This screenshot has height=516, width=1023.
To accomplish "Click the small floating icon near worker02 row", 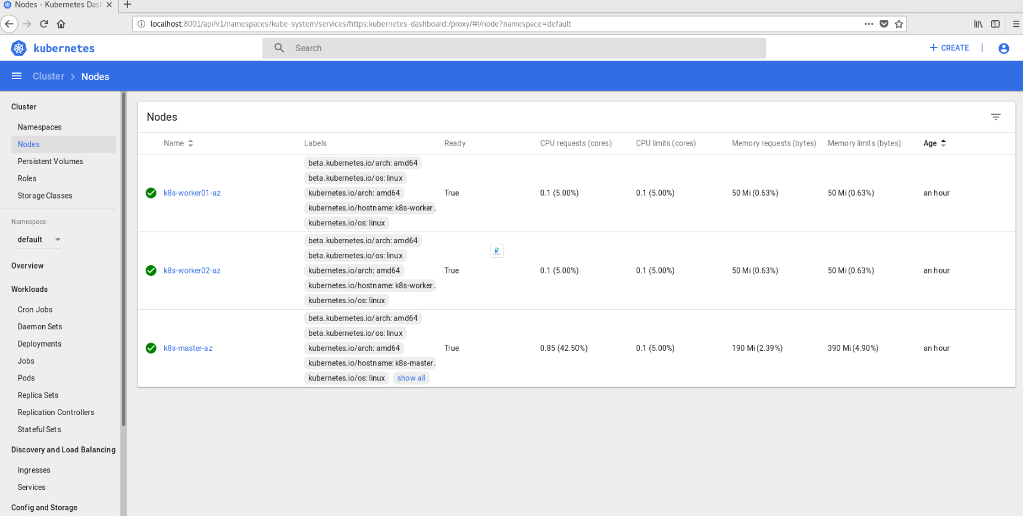I will click(496, 251).
